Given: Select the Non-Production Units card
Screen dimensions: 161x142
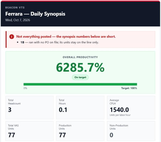Looking at the screenshot, I should (x=131, y=131).
